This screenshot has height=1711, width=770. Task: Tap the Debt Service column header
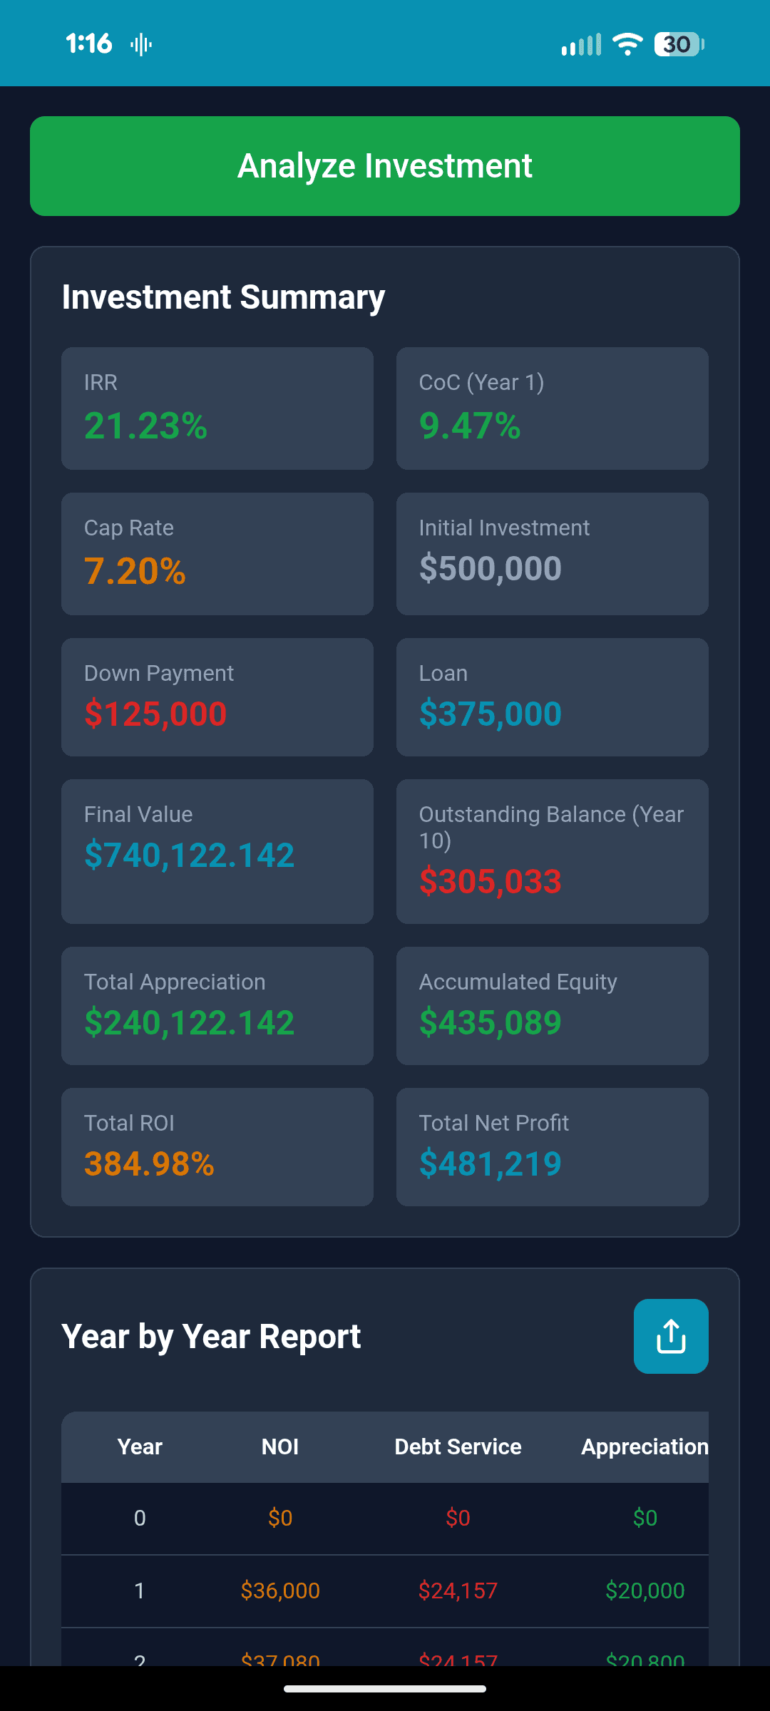[x=458, y=1447]
